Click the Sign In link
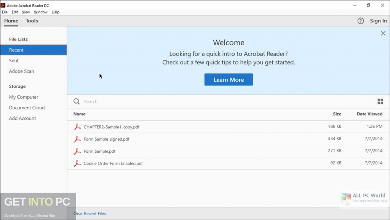Viewport: 390px width, 220px height. click(x=378, y=21)
